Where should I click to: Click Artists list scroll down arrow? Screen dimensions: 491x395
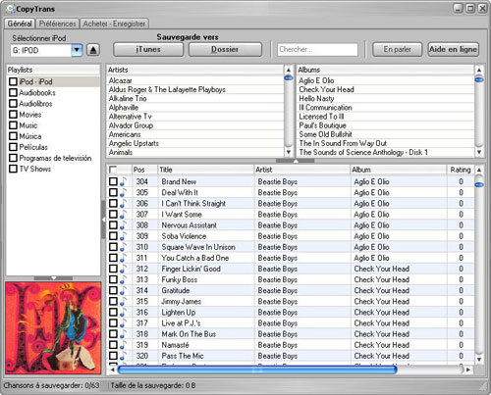289,152
